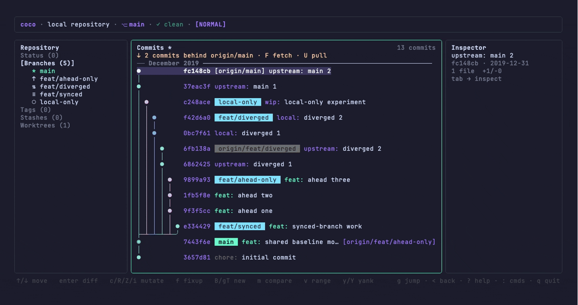
Task: Click the synced icon beside feat/synced
Action: pos(34,94)
